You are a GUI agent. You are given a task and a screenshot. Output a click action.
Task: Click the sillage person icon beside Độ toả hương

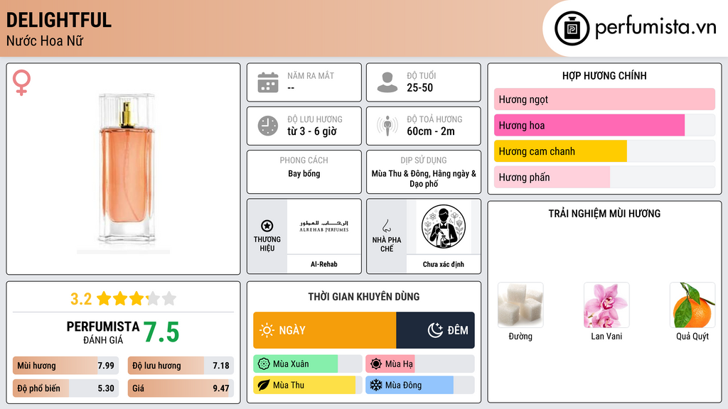tap(387, 126)
